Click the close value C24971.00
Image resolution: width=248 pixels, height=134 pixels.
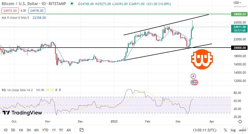tap(137, 4)
